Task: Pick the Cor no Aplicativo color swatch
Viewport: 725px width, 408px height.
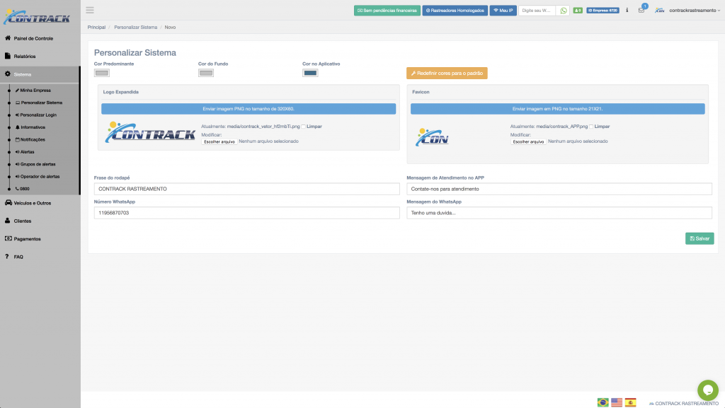Action: pyautogui.click(x=310, y=72)
